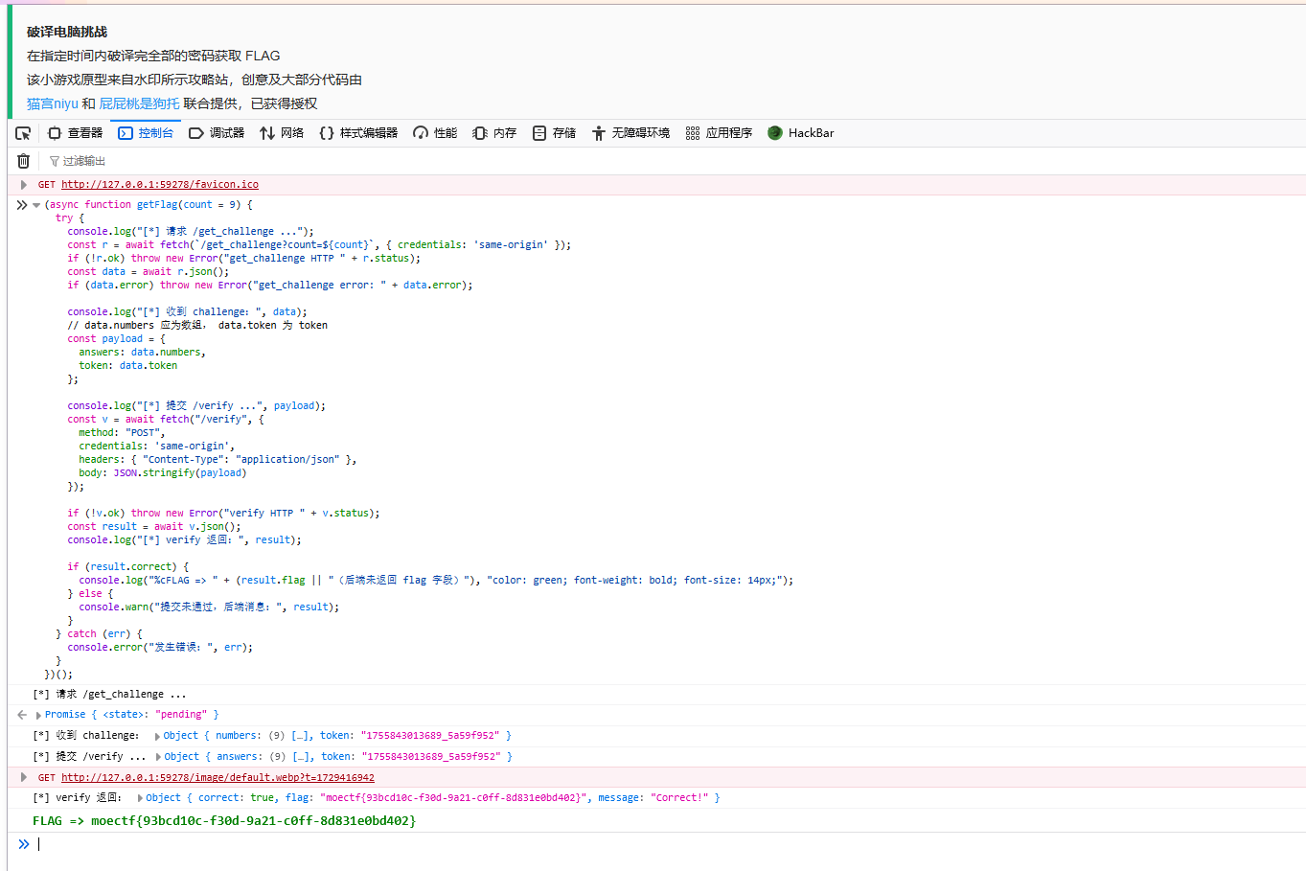The width and height of the screenshot is (1306, 871).
Task: Open the 查看器 inspector tab
Action: 76,133
